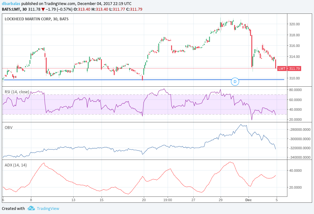Click the Dec label on time axis
The height and width of the screenshot is (214, 314).
tap(249, 200)
